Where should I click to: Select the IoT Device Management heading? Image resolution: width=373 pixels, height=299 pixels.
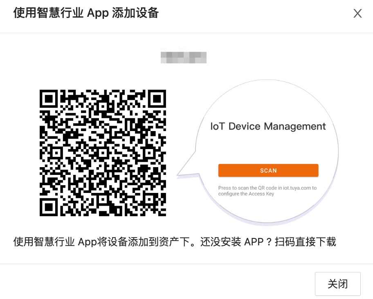[268, 126]
